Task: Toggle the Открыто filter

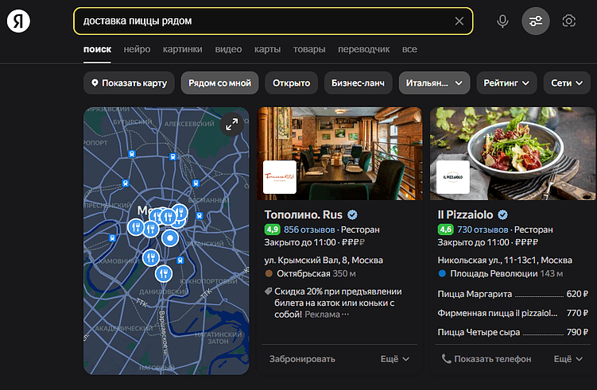Action: 291,83
